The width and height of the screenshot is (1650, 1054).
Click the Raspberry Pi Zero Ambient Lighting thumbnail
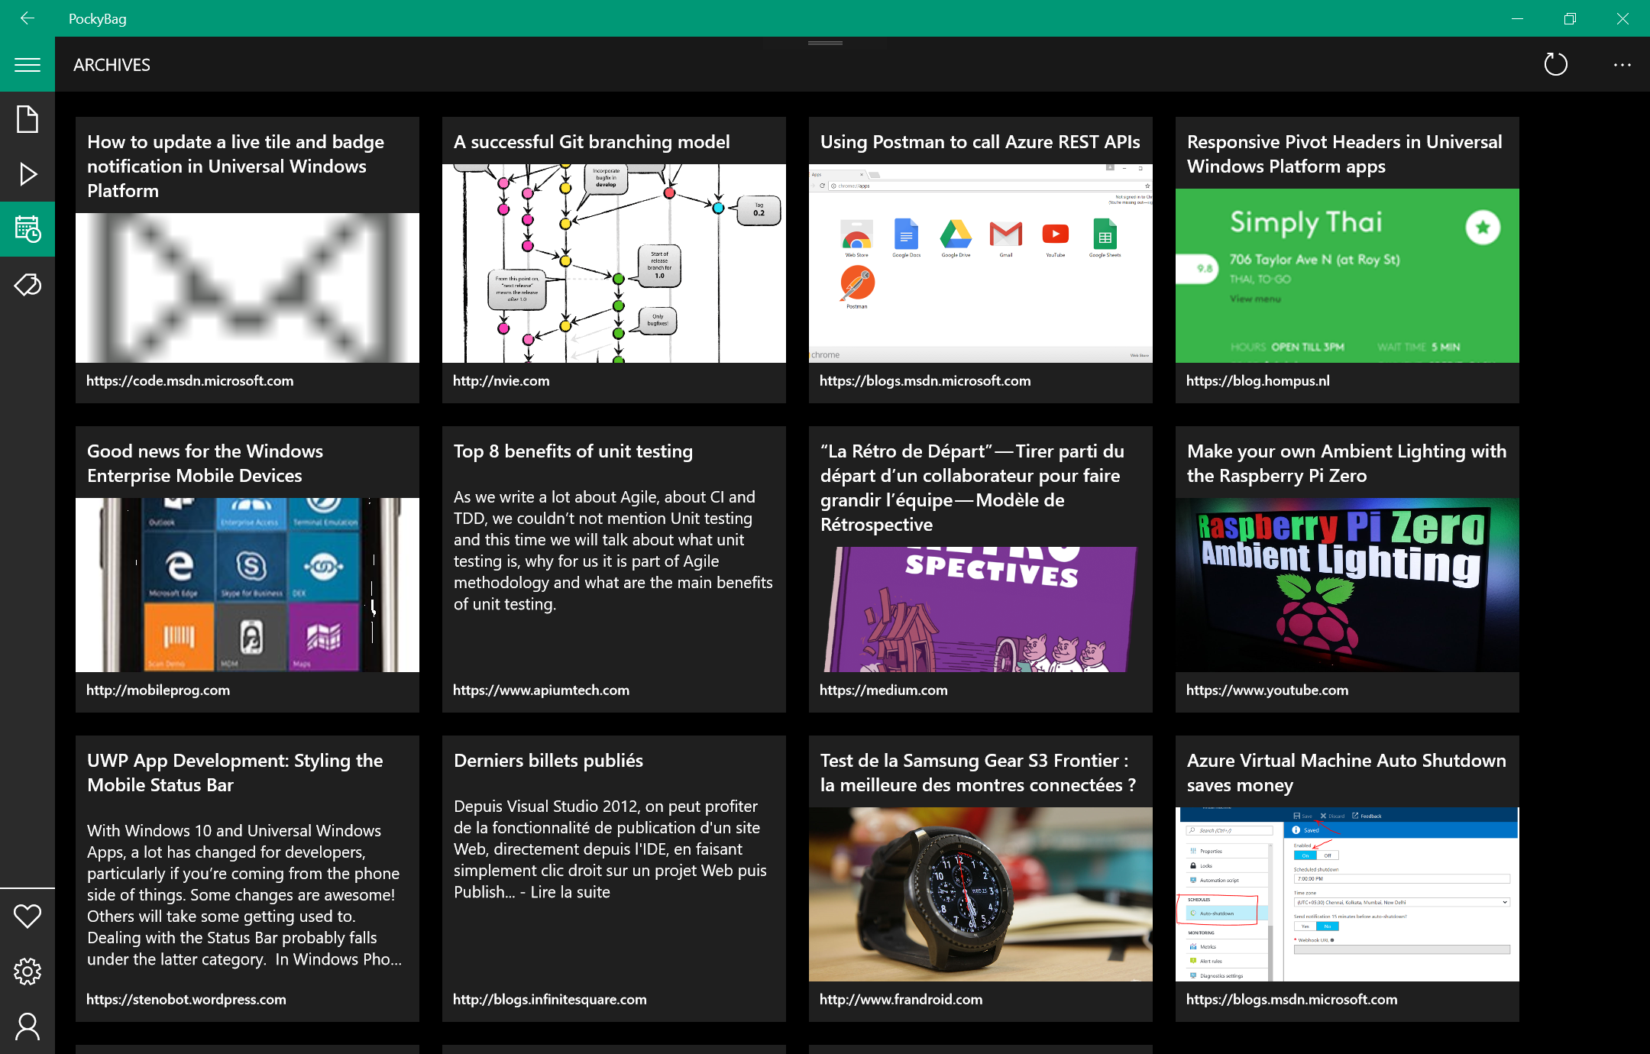(1347, 585)
